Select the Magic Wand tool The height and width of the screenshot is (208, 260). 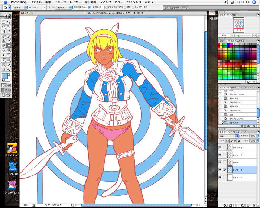[9, 27]
